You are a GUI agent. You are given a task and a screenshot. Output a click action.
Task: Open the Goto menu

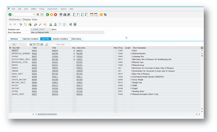(26, 9)
